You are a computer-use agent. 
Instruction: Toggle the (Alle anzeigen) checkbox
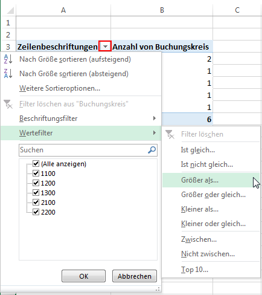tap(36, 163)
